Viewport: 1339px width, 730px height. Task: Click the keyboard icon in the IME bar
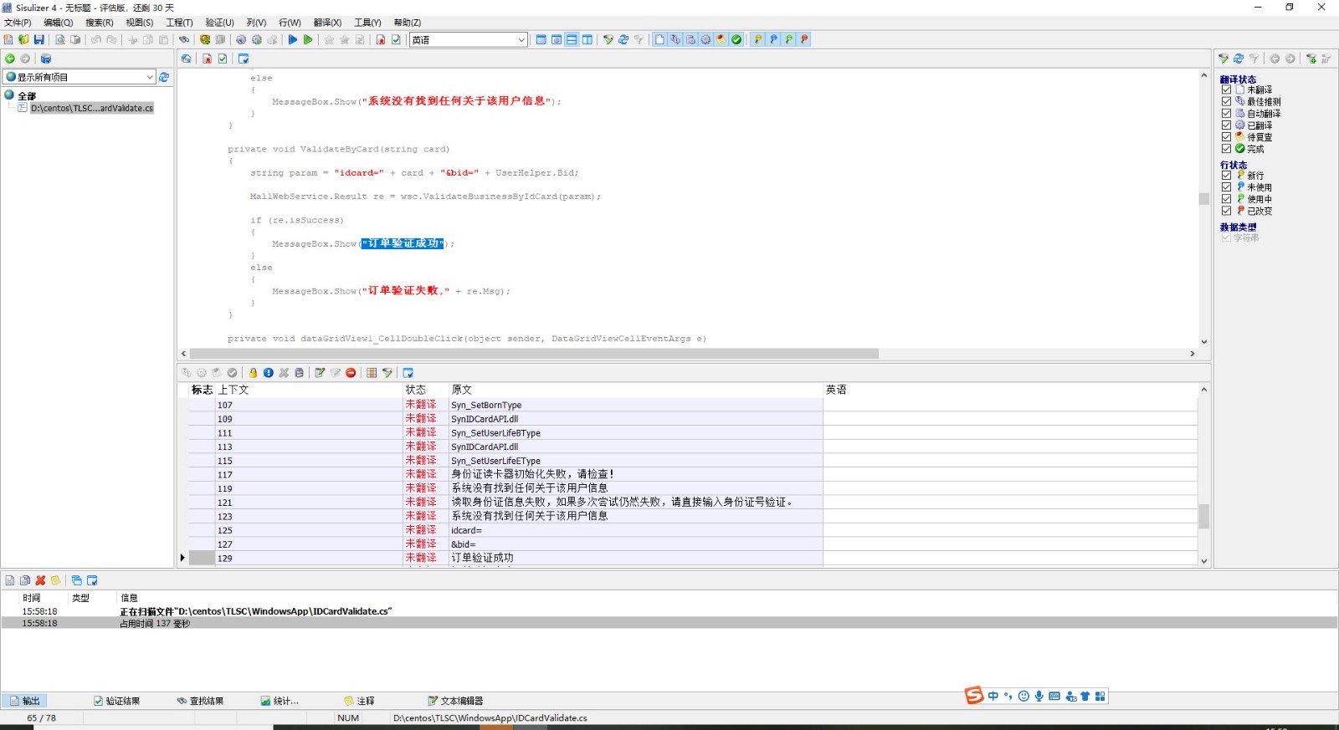[1054, 696]
